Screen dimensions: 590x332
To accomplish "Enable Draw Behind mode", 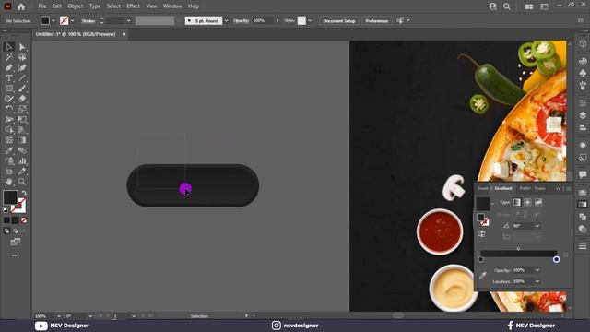I will pyautogui.click(x=16, y=231).
